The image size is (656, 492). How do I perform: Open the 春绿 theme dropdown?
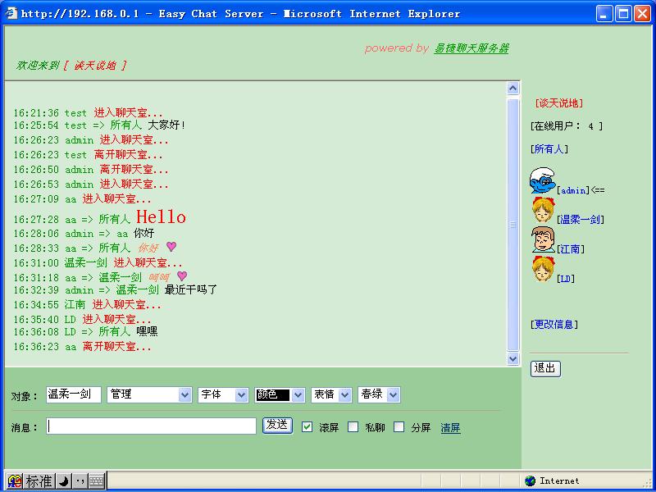click(x=379, y=394)
